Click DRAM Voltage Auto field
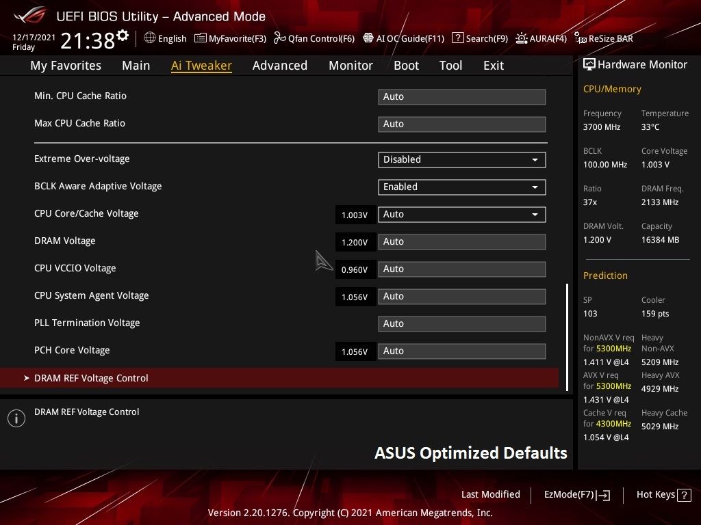Image resolution: width=701 pixels, height=525 pixels. [462, 242]
